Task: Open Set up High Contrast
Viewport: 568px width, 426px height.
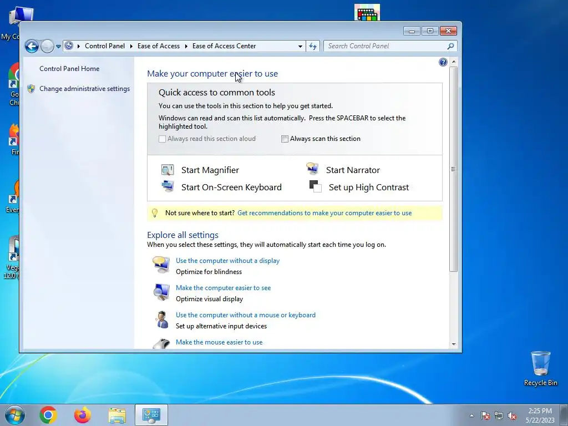Action: pos(369,187)
